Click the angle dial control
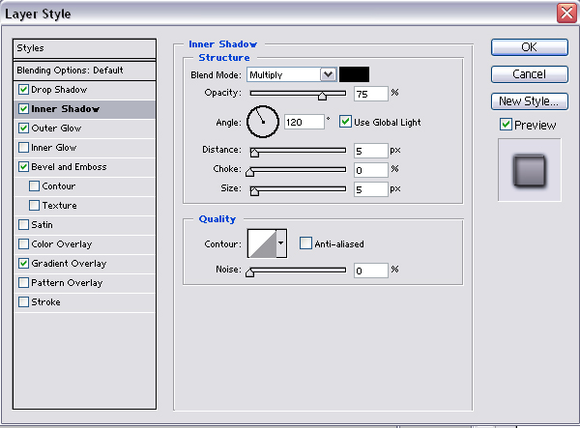The image size is (580, 428). click(x=263, y=122)
